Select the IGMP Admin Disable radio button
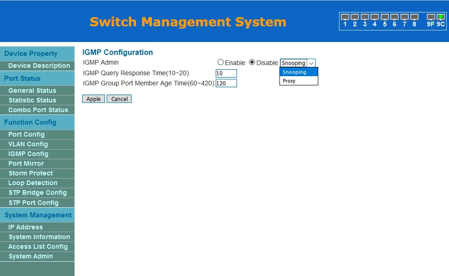The image size is (449, 276). tap(252, 62)
